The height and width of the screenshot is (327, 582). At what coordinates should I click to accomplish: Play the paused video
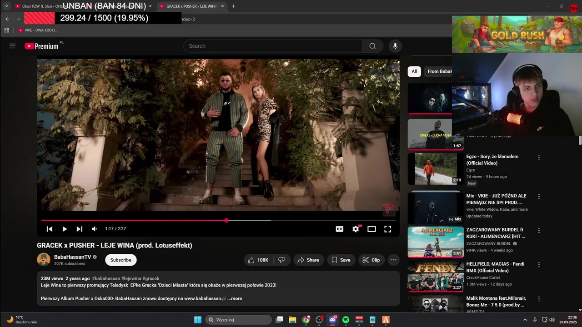[x=65, y=229]
